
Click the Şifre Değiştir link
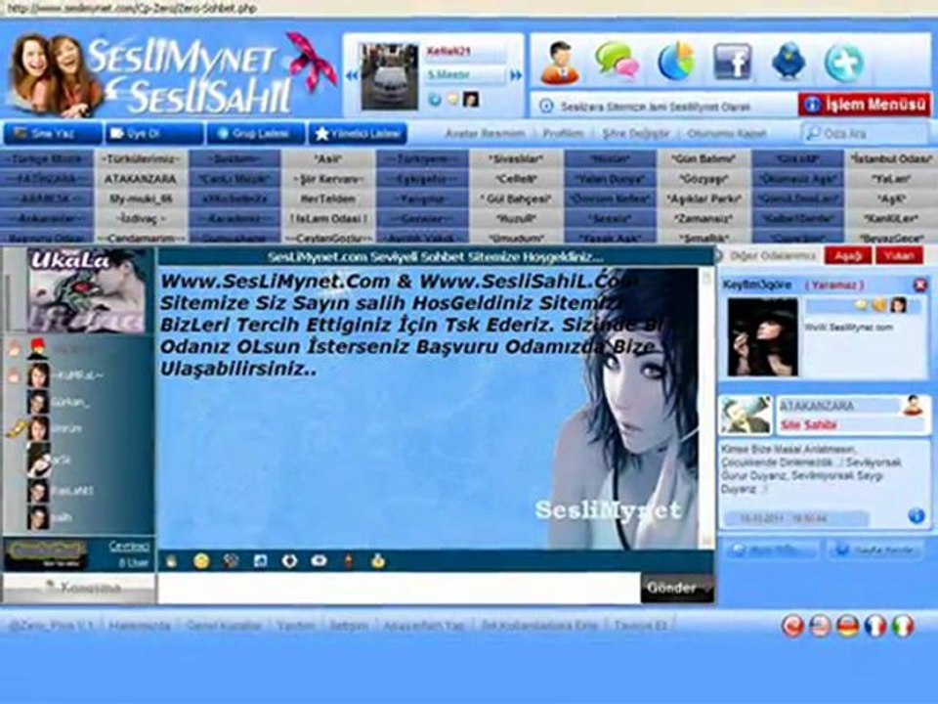click(x=635, y=134)
